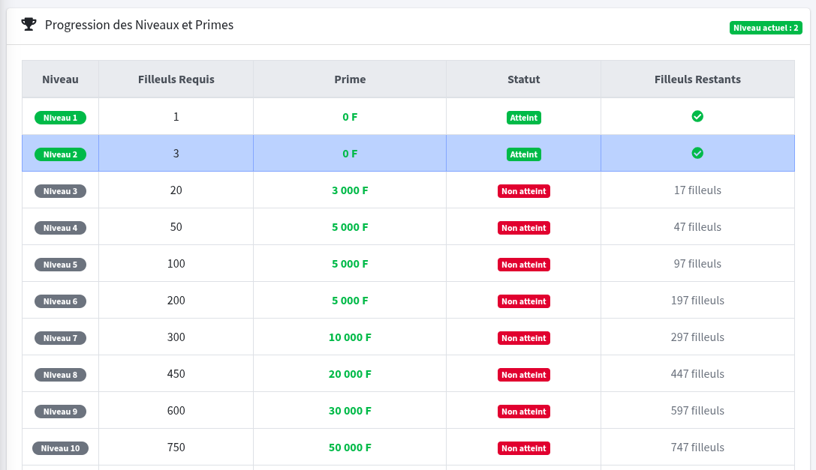
Task: Click the Niveau column header
Action: 60,79
